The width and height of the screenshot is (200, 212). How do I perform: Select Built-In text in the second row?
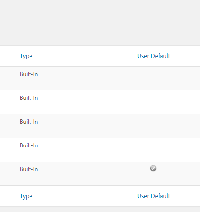pyautogui.click(x=29, y=98)
